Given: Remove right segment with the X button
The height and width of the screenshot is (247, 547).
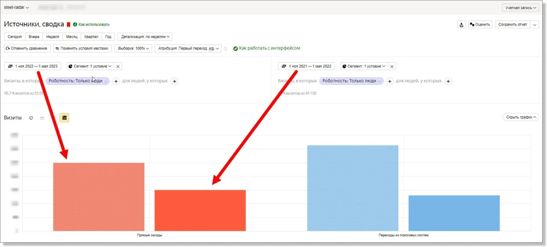Looking at the screenshot, I should (x=392, y=66).
